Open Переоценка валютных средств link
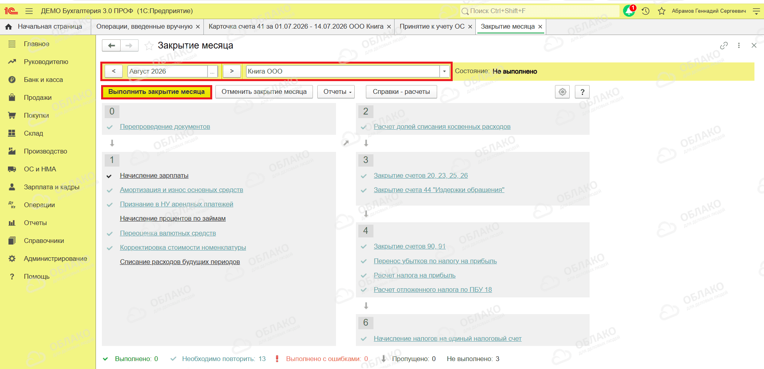This screenshot has width=764, height=369. [168, 233]
